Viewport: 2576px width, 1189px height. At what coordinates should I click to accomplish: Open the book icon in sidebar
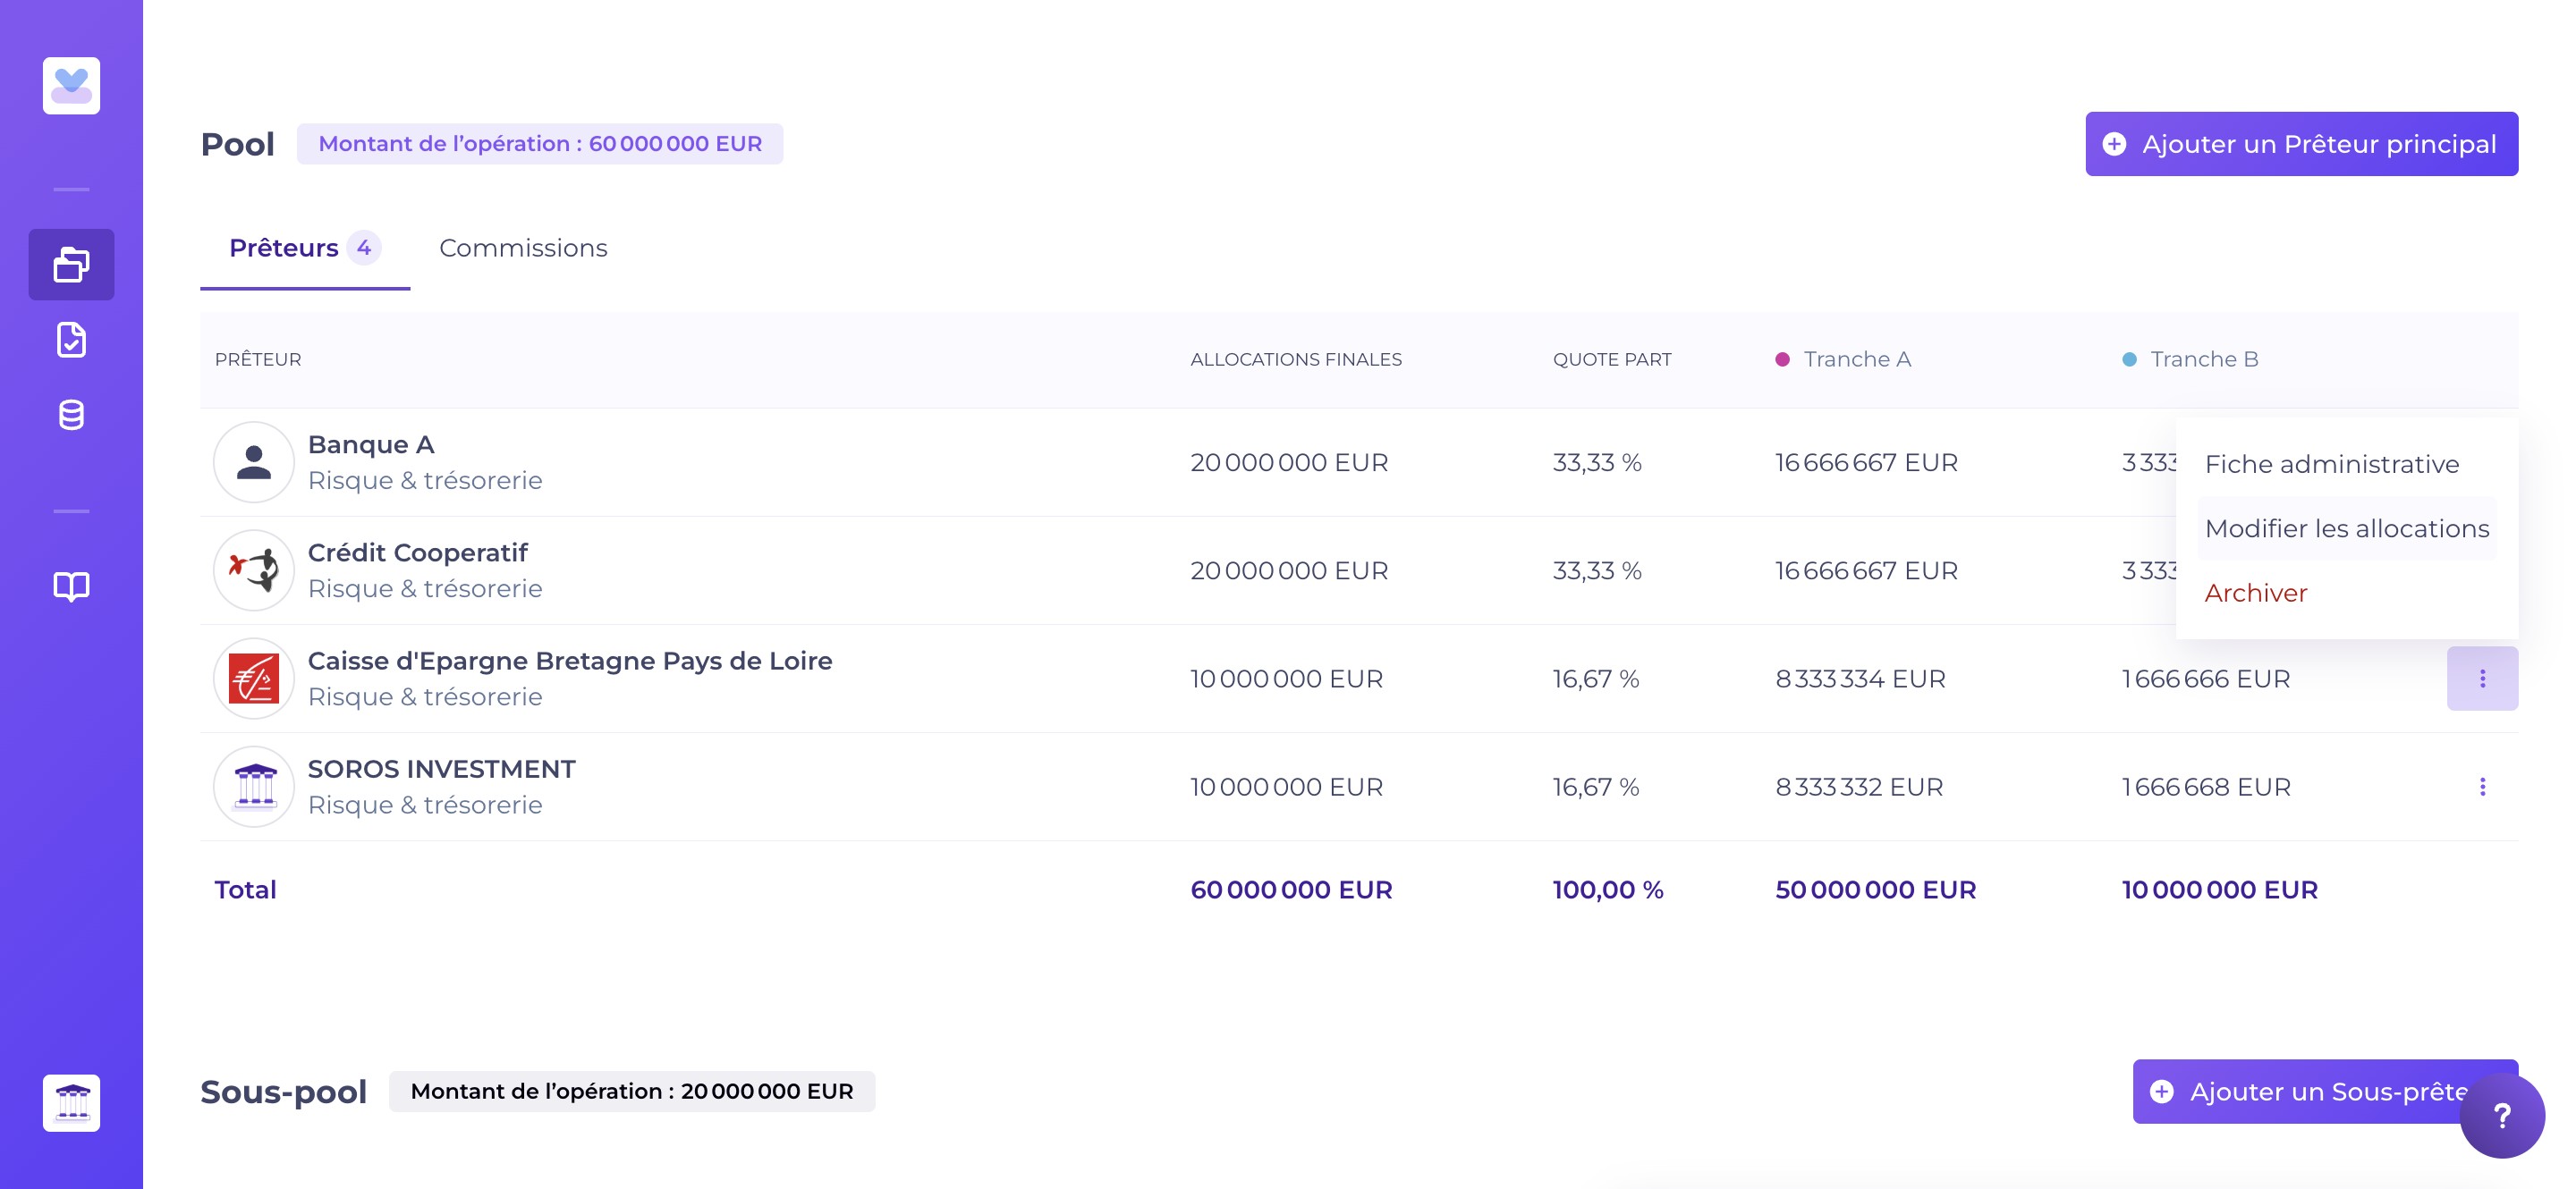click(71, 586)
